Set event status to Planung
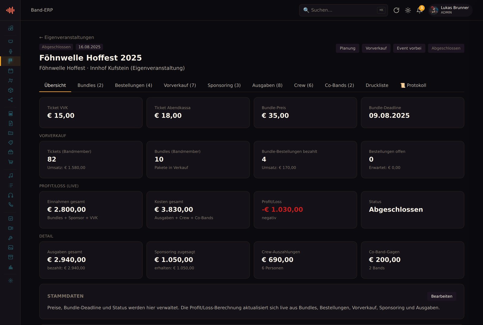This screenshot has height=325, width=483. [x=347, y=48]
